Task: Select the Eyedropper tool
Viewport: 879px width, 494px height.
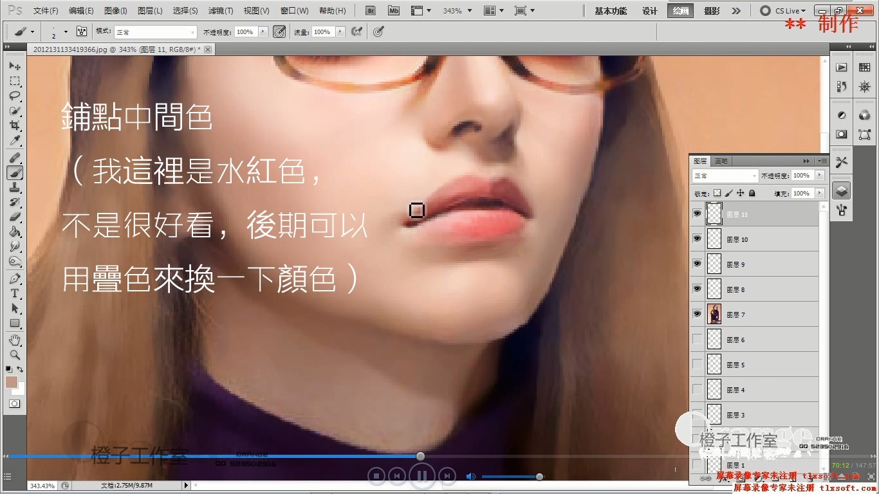Action: pos(15,140)
